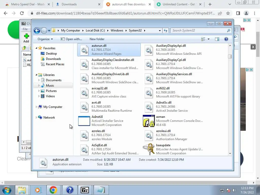Screen dimensions: 260x195
Task: Select the avrt.dll file icon
Action: (x=84, y=107)
